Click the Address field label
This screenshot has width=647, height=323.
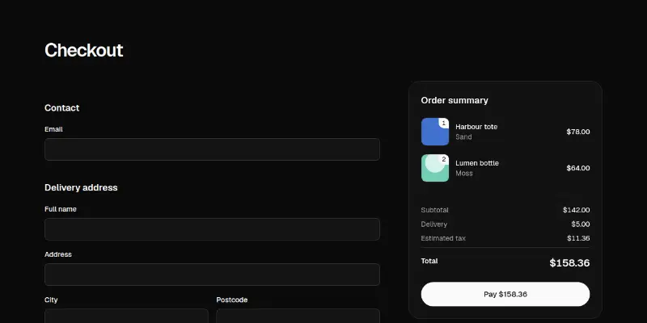(58, 254)
